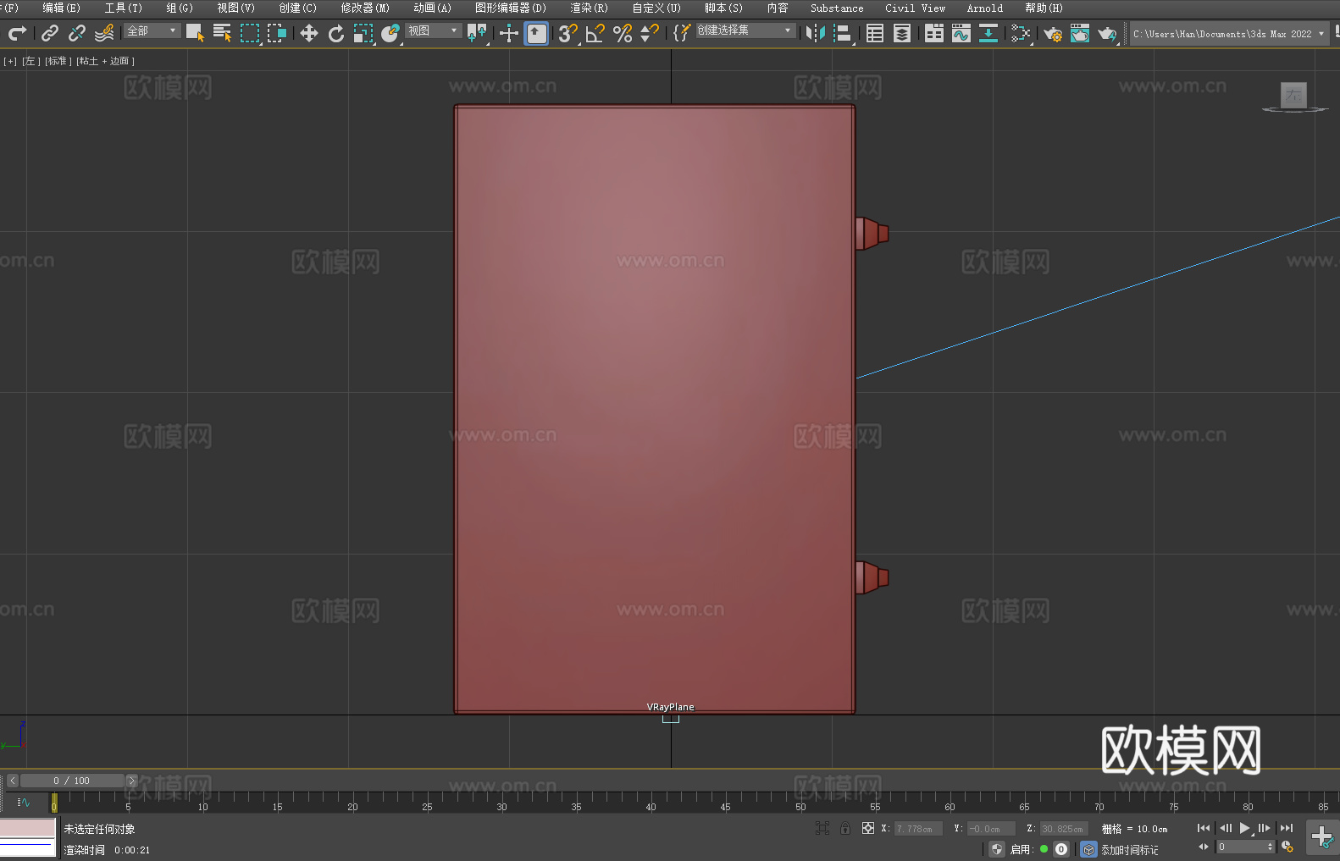Open Schematic View icon
Image resolution: width=1340 pixels, height=861 pixels.
tap(988, 33)
